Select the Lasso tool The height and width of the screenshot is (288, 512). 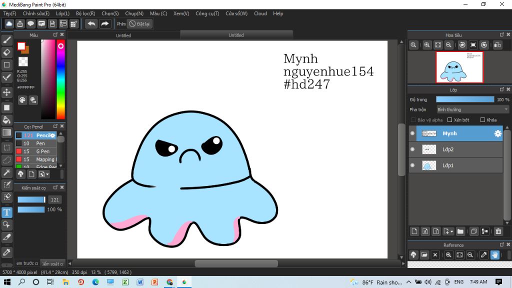[x=7, y=160]
